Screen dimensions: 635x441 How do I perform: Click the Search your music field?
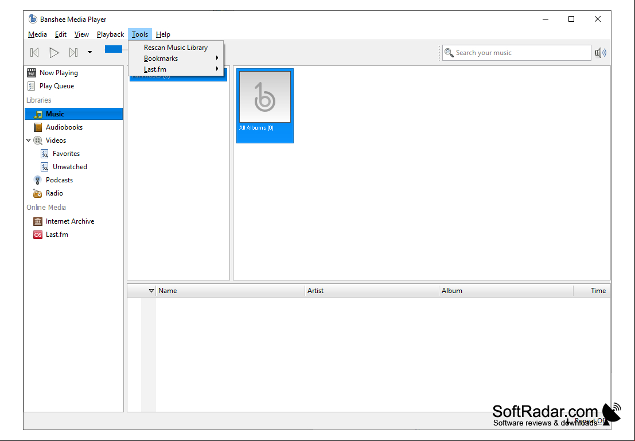(516, 53)
